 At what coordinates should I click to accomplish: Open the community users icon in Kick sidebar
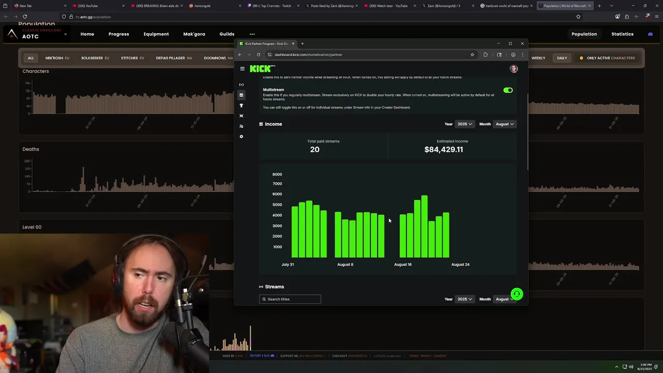(x=241, y=126)
